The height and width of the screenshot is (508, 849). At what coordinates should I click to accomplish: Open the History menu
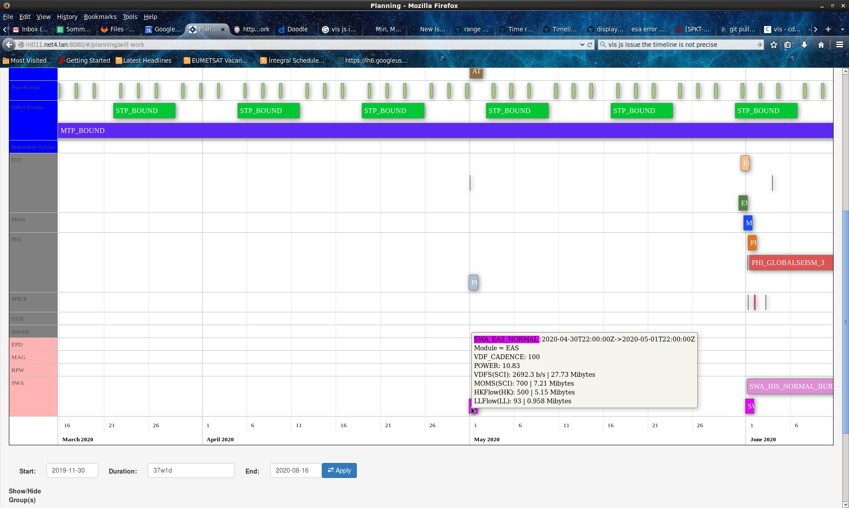click(x=67, y=17)
